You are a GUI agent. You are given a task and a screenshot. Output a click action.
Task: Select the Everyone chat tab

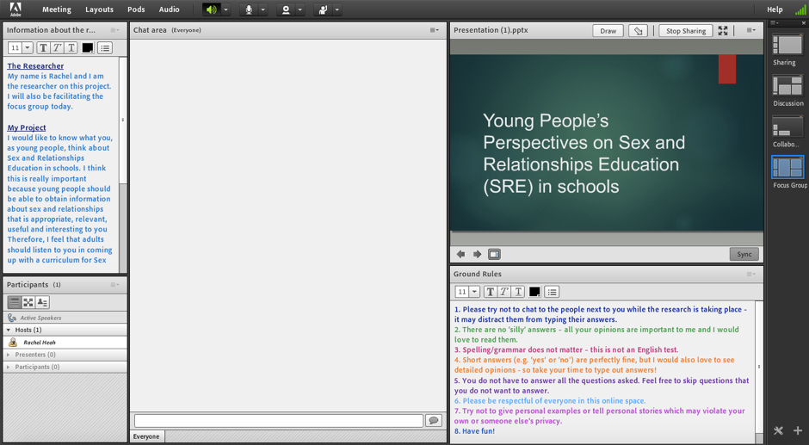click(x=146, y=436)
